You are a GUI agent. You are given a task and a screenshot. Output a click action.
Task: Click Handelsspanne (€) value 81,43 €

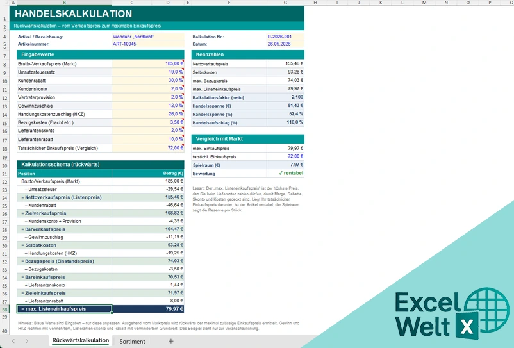pyautogui.click(x=285, y=106)
